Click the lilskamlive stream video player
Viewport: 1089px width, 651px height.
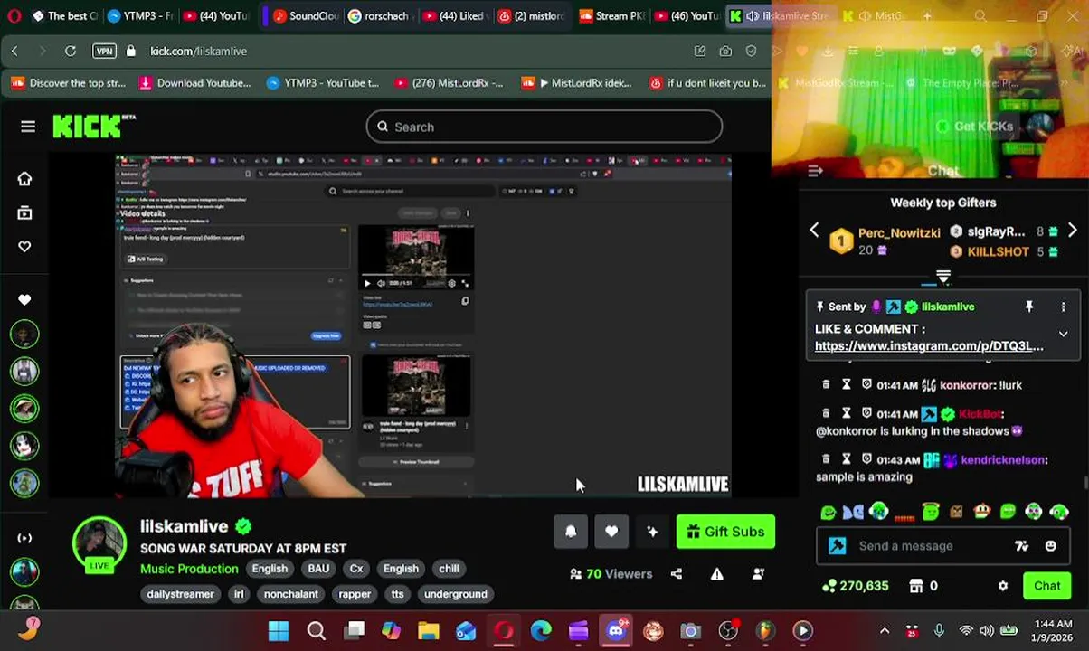point(422,326)
